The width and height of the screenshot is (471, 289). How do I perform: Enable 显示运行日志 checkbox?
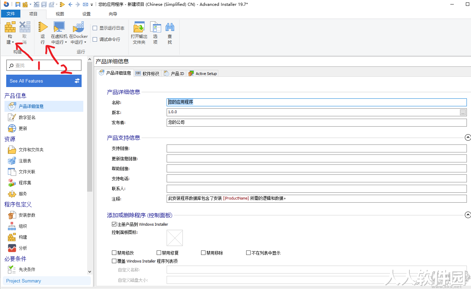[x=95, y=28]
